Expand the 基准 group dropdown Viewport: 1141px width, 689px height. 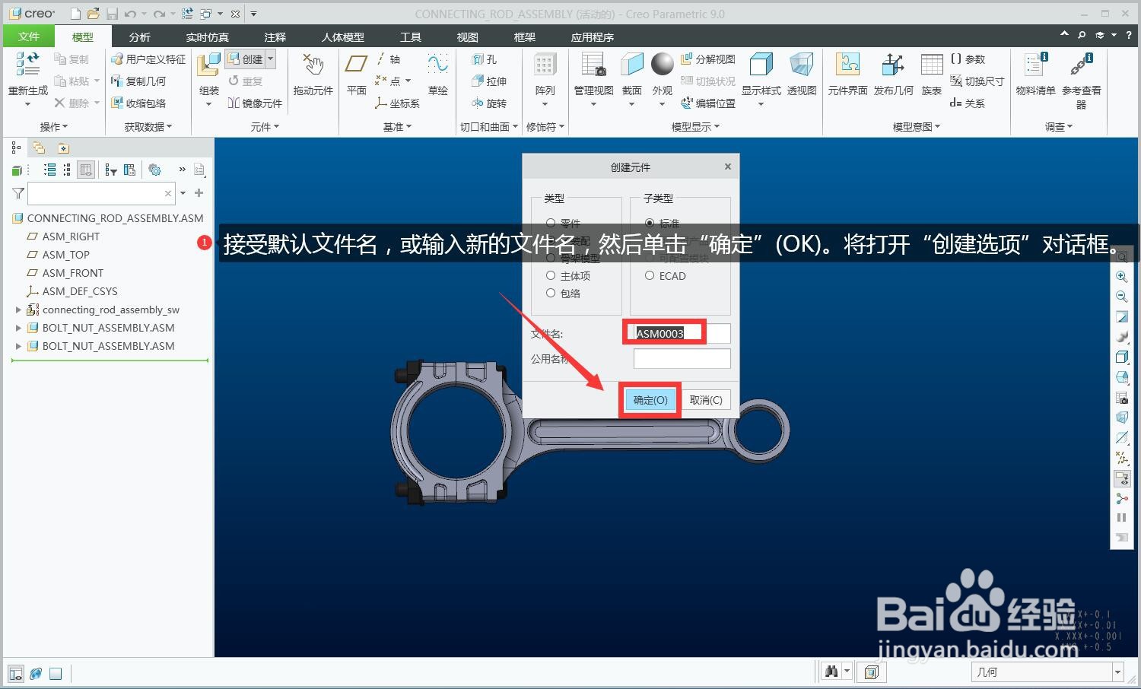point(397,127)
